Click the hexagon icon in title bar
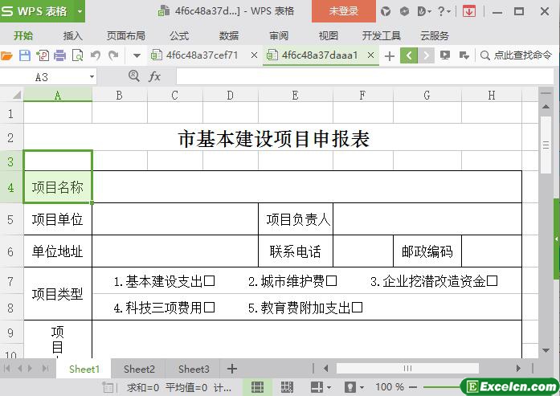 coord(404,11)
